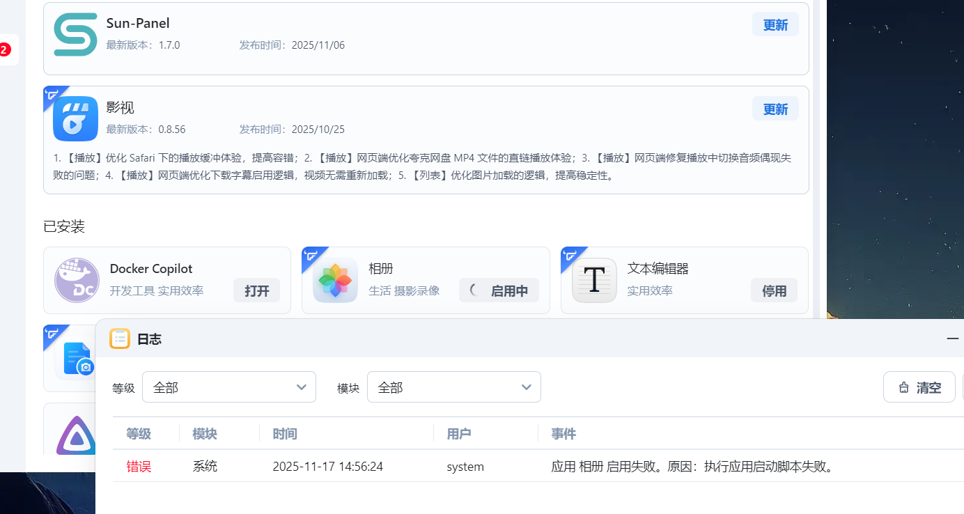Click the Docker Copilot app name
Screen dimensions: 964x514
[151, 269]
